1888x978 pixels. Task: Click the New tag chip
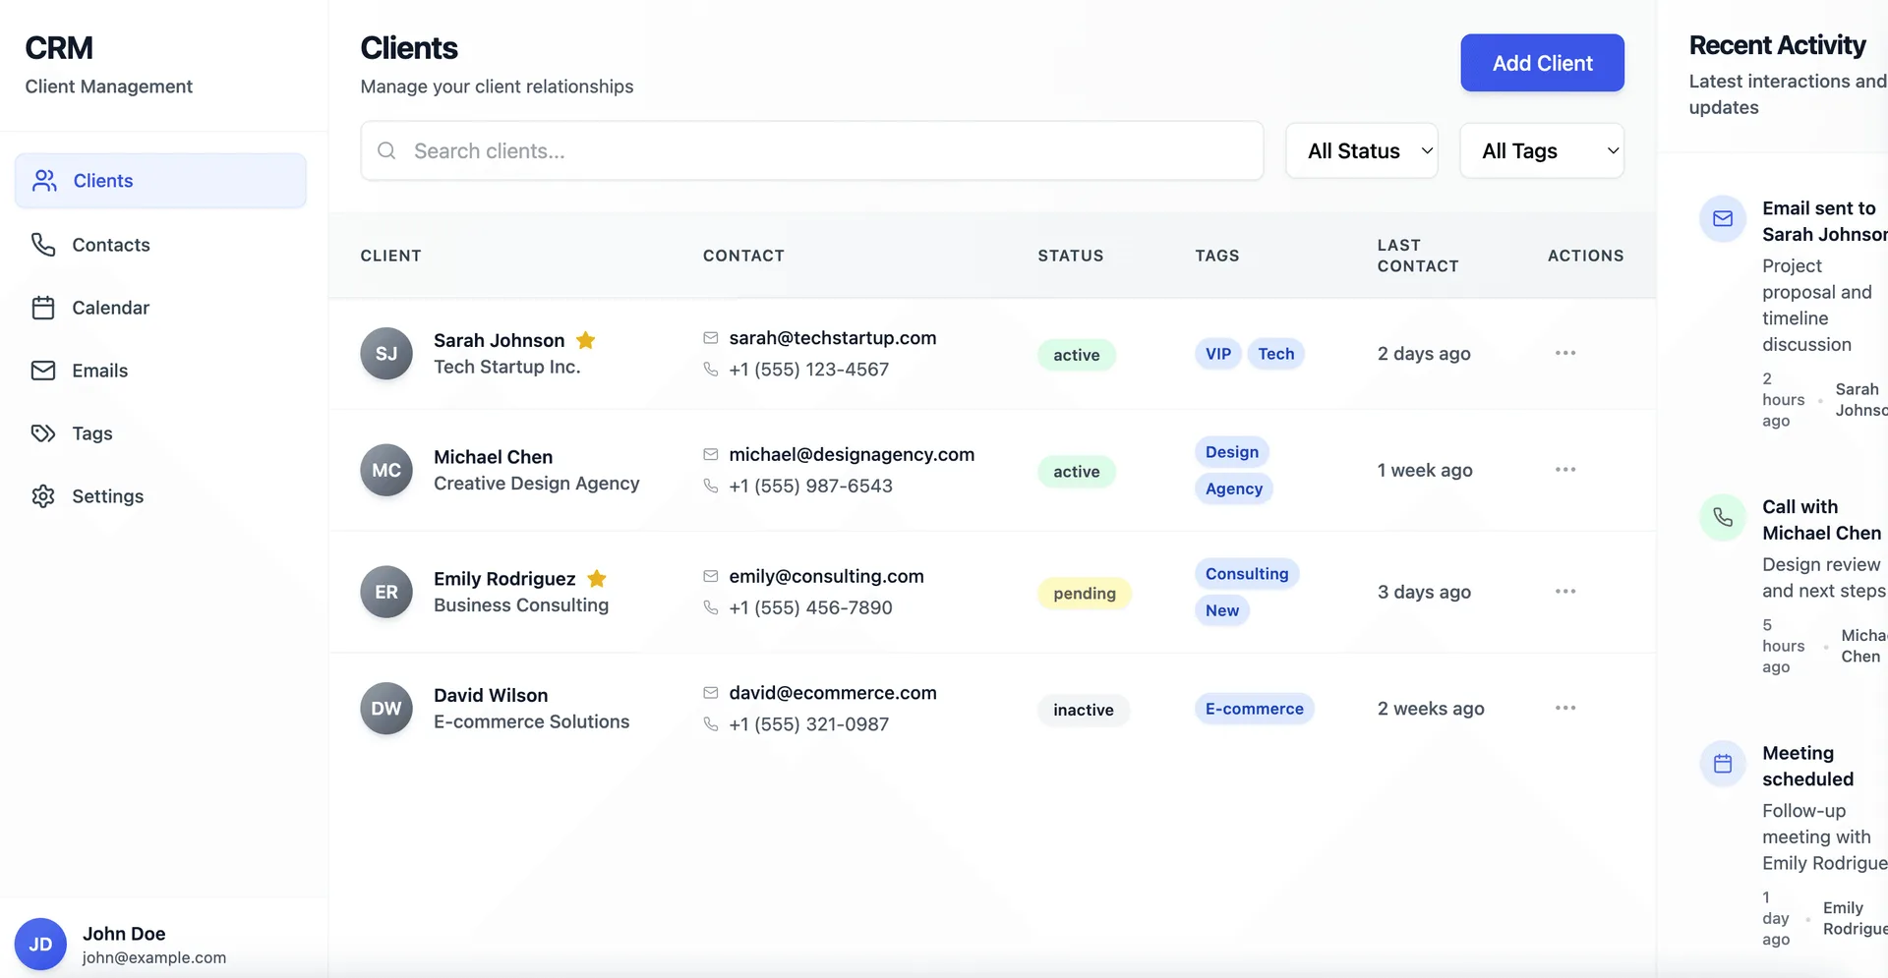click(1222, 610)
